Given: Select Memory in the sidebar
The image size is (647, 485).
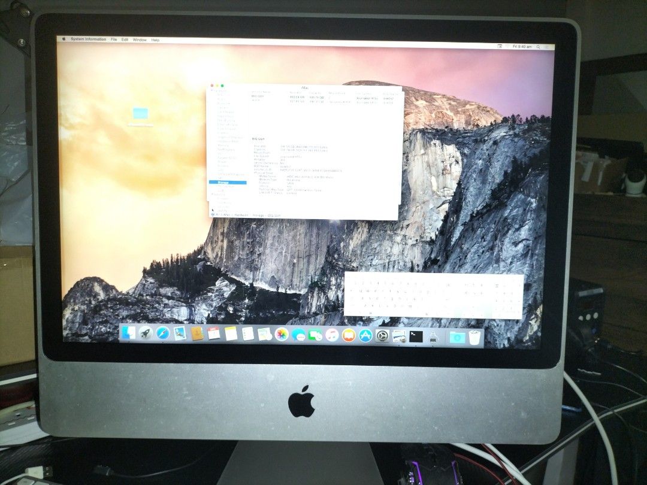Looking at the screenshot, I should (x=223, y=145).
